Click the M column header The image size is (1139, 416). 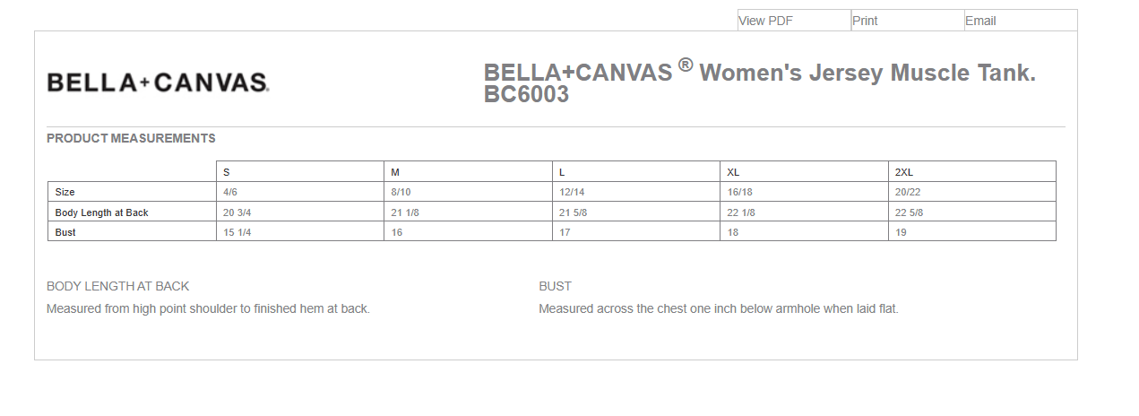pos(468,171)
